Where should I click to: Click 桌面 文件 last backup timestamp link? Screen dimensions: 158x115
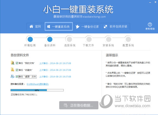(x=55, y=77)
